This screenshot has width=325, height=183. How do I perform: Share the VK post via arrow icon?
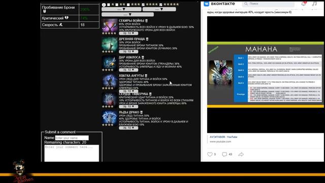241,155
